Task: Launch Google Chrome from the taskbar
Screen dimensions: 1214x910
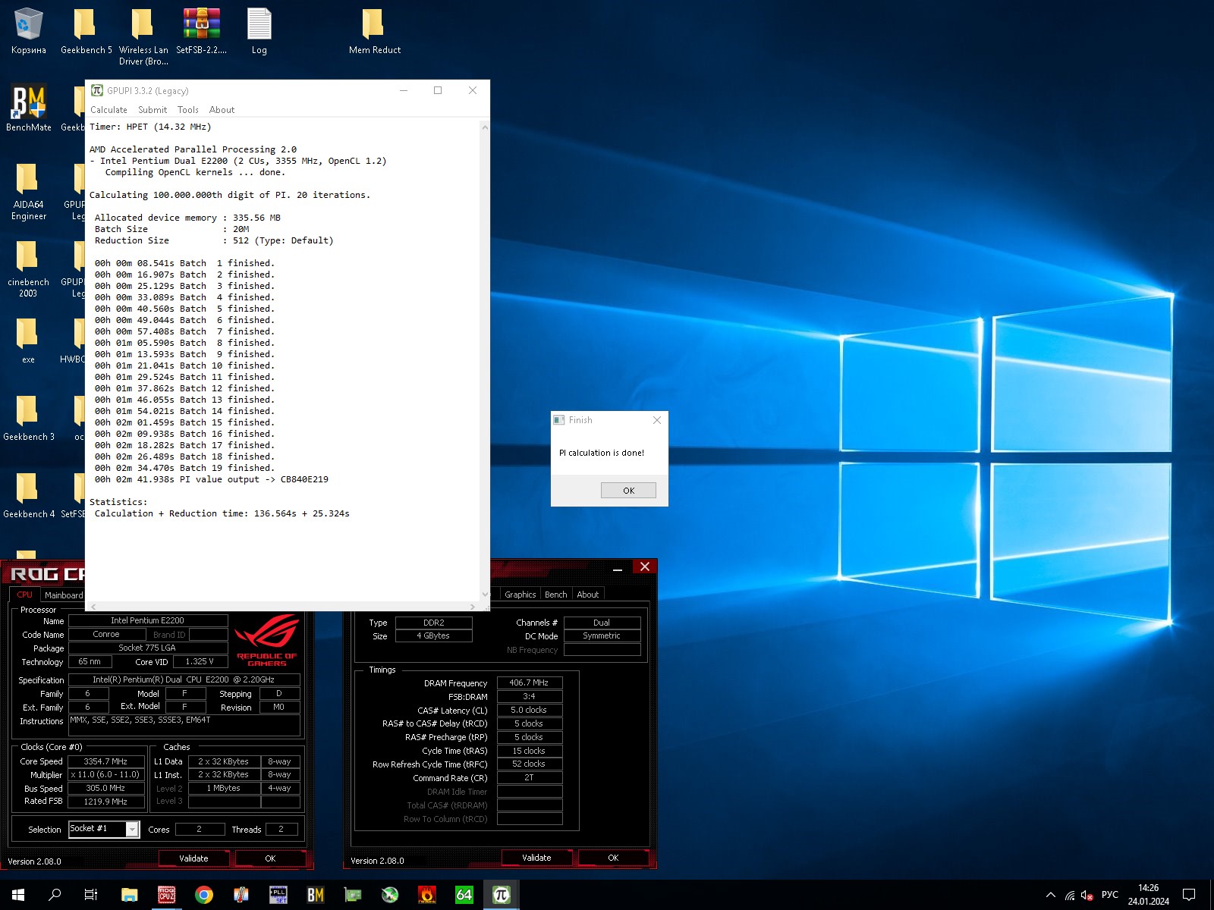Action: (204, 895)
